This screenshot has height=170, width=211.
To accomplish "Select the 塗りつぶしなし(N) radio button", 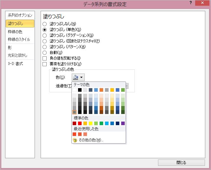I will [44, 24].
